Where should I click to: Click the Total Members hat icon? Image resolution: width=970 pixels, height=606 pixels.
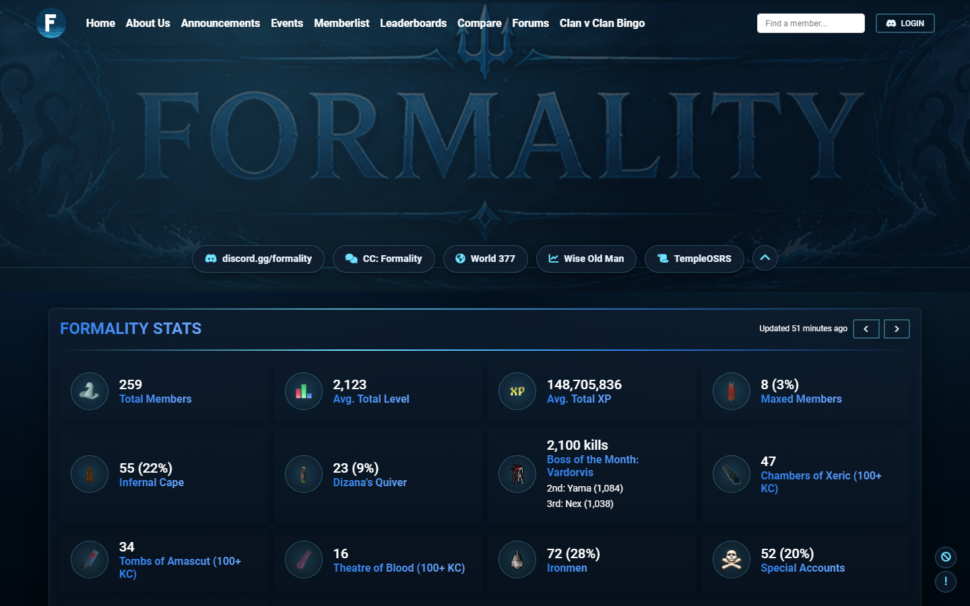tap(90, 391)
